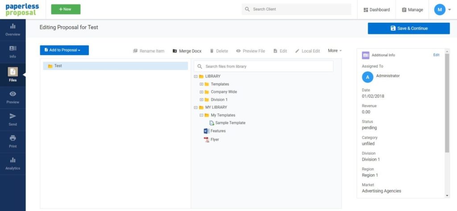This screenshot has height=211, width=457.
Task: Click the Paperless Proposal logo
Action: [x=22, y=9]
